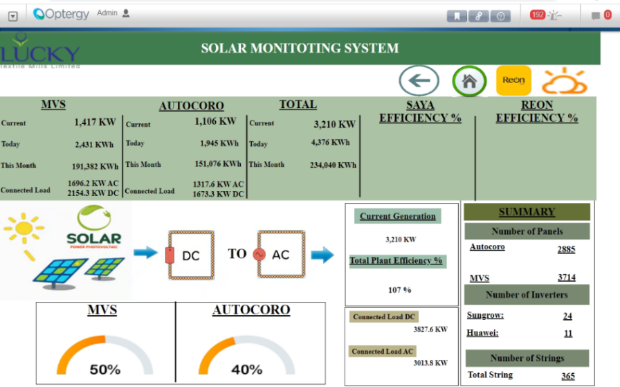620x387 pixels.
Task: Go back with the arrow button
Action: (419, 81)
